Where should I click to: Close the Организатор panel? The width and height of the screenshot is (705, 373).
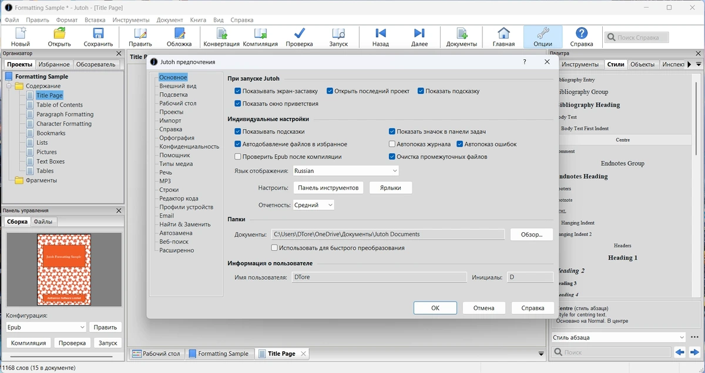(119, 53)
